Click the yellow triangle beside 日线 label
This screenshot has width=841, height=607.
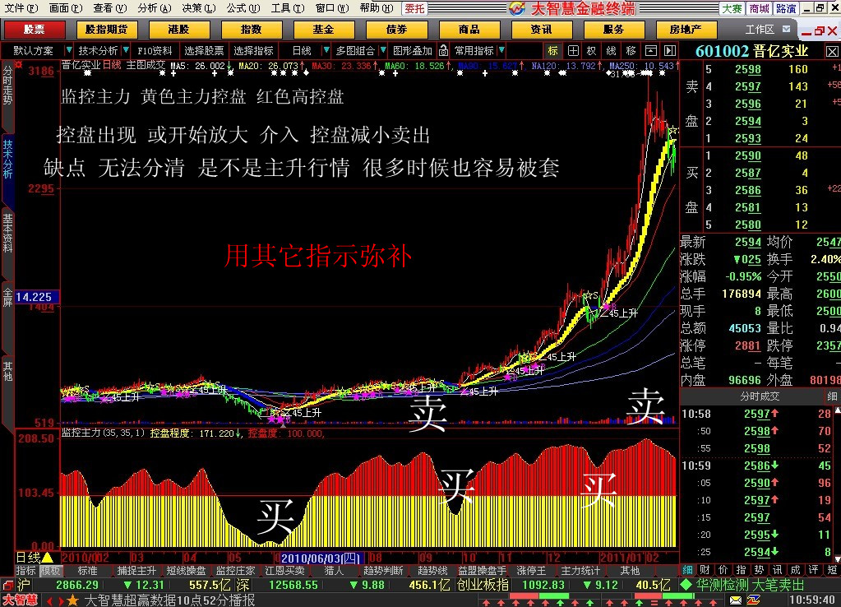[47, 558]
